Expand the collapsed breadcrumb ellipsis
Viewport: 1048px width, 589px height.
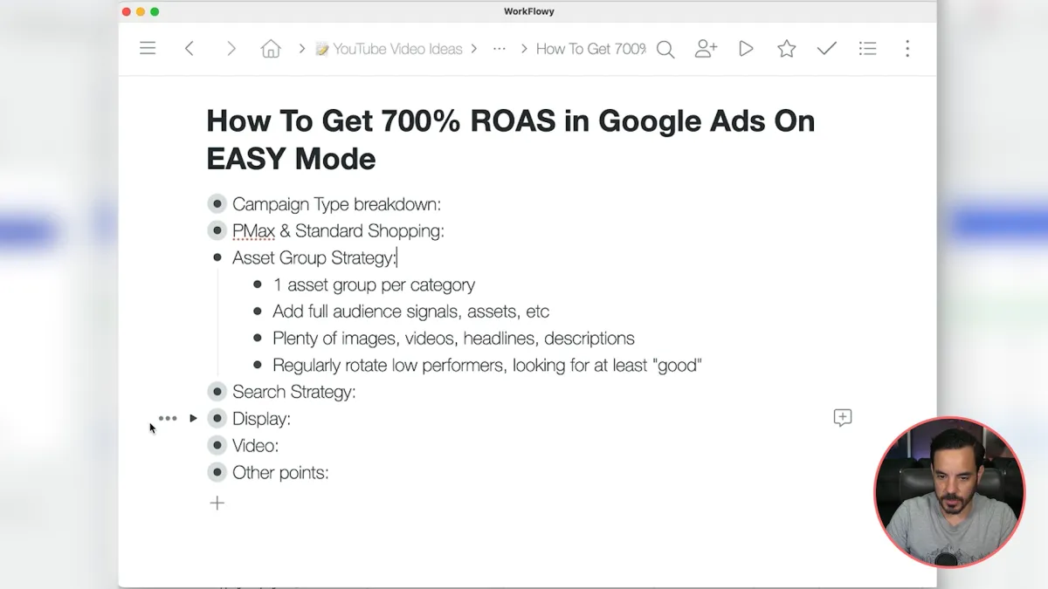tap(499, 49)
